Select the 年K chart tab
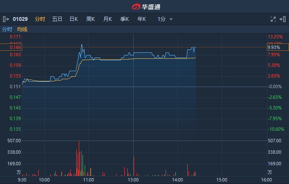 pos(141,19)
